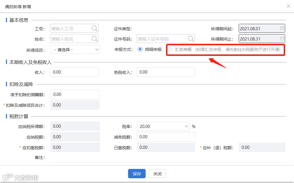Open calendar icon for 所得期间起
Image resolution: width=294 pixels, height=183 pixels.
282,29
